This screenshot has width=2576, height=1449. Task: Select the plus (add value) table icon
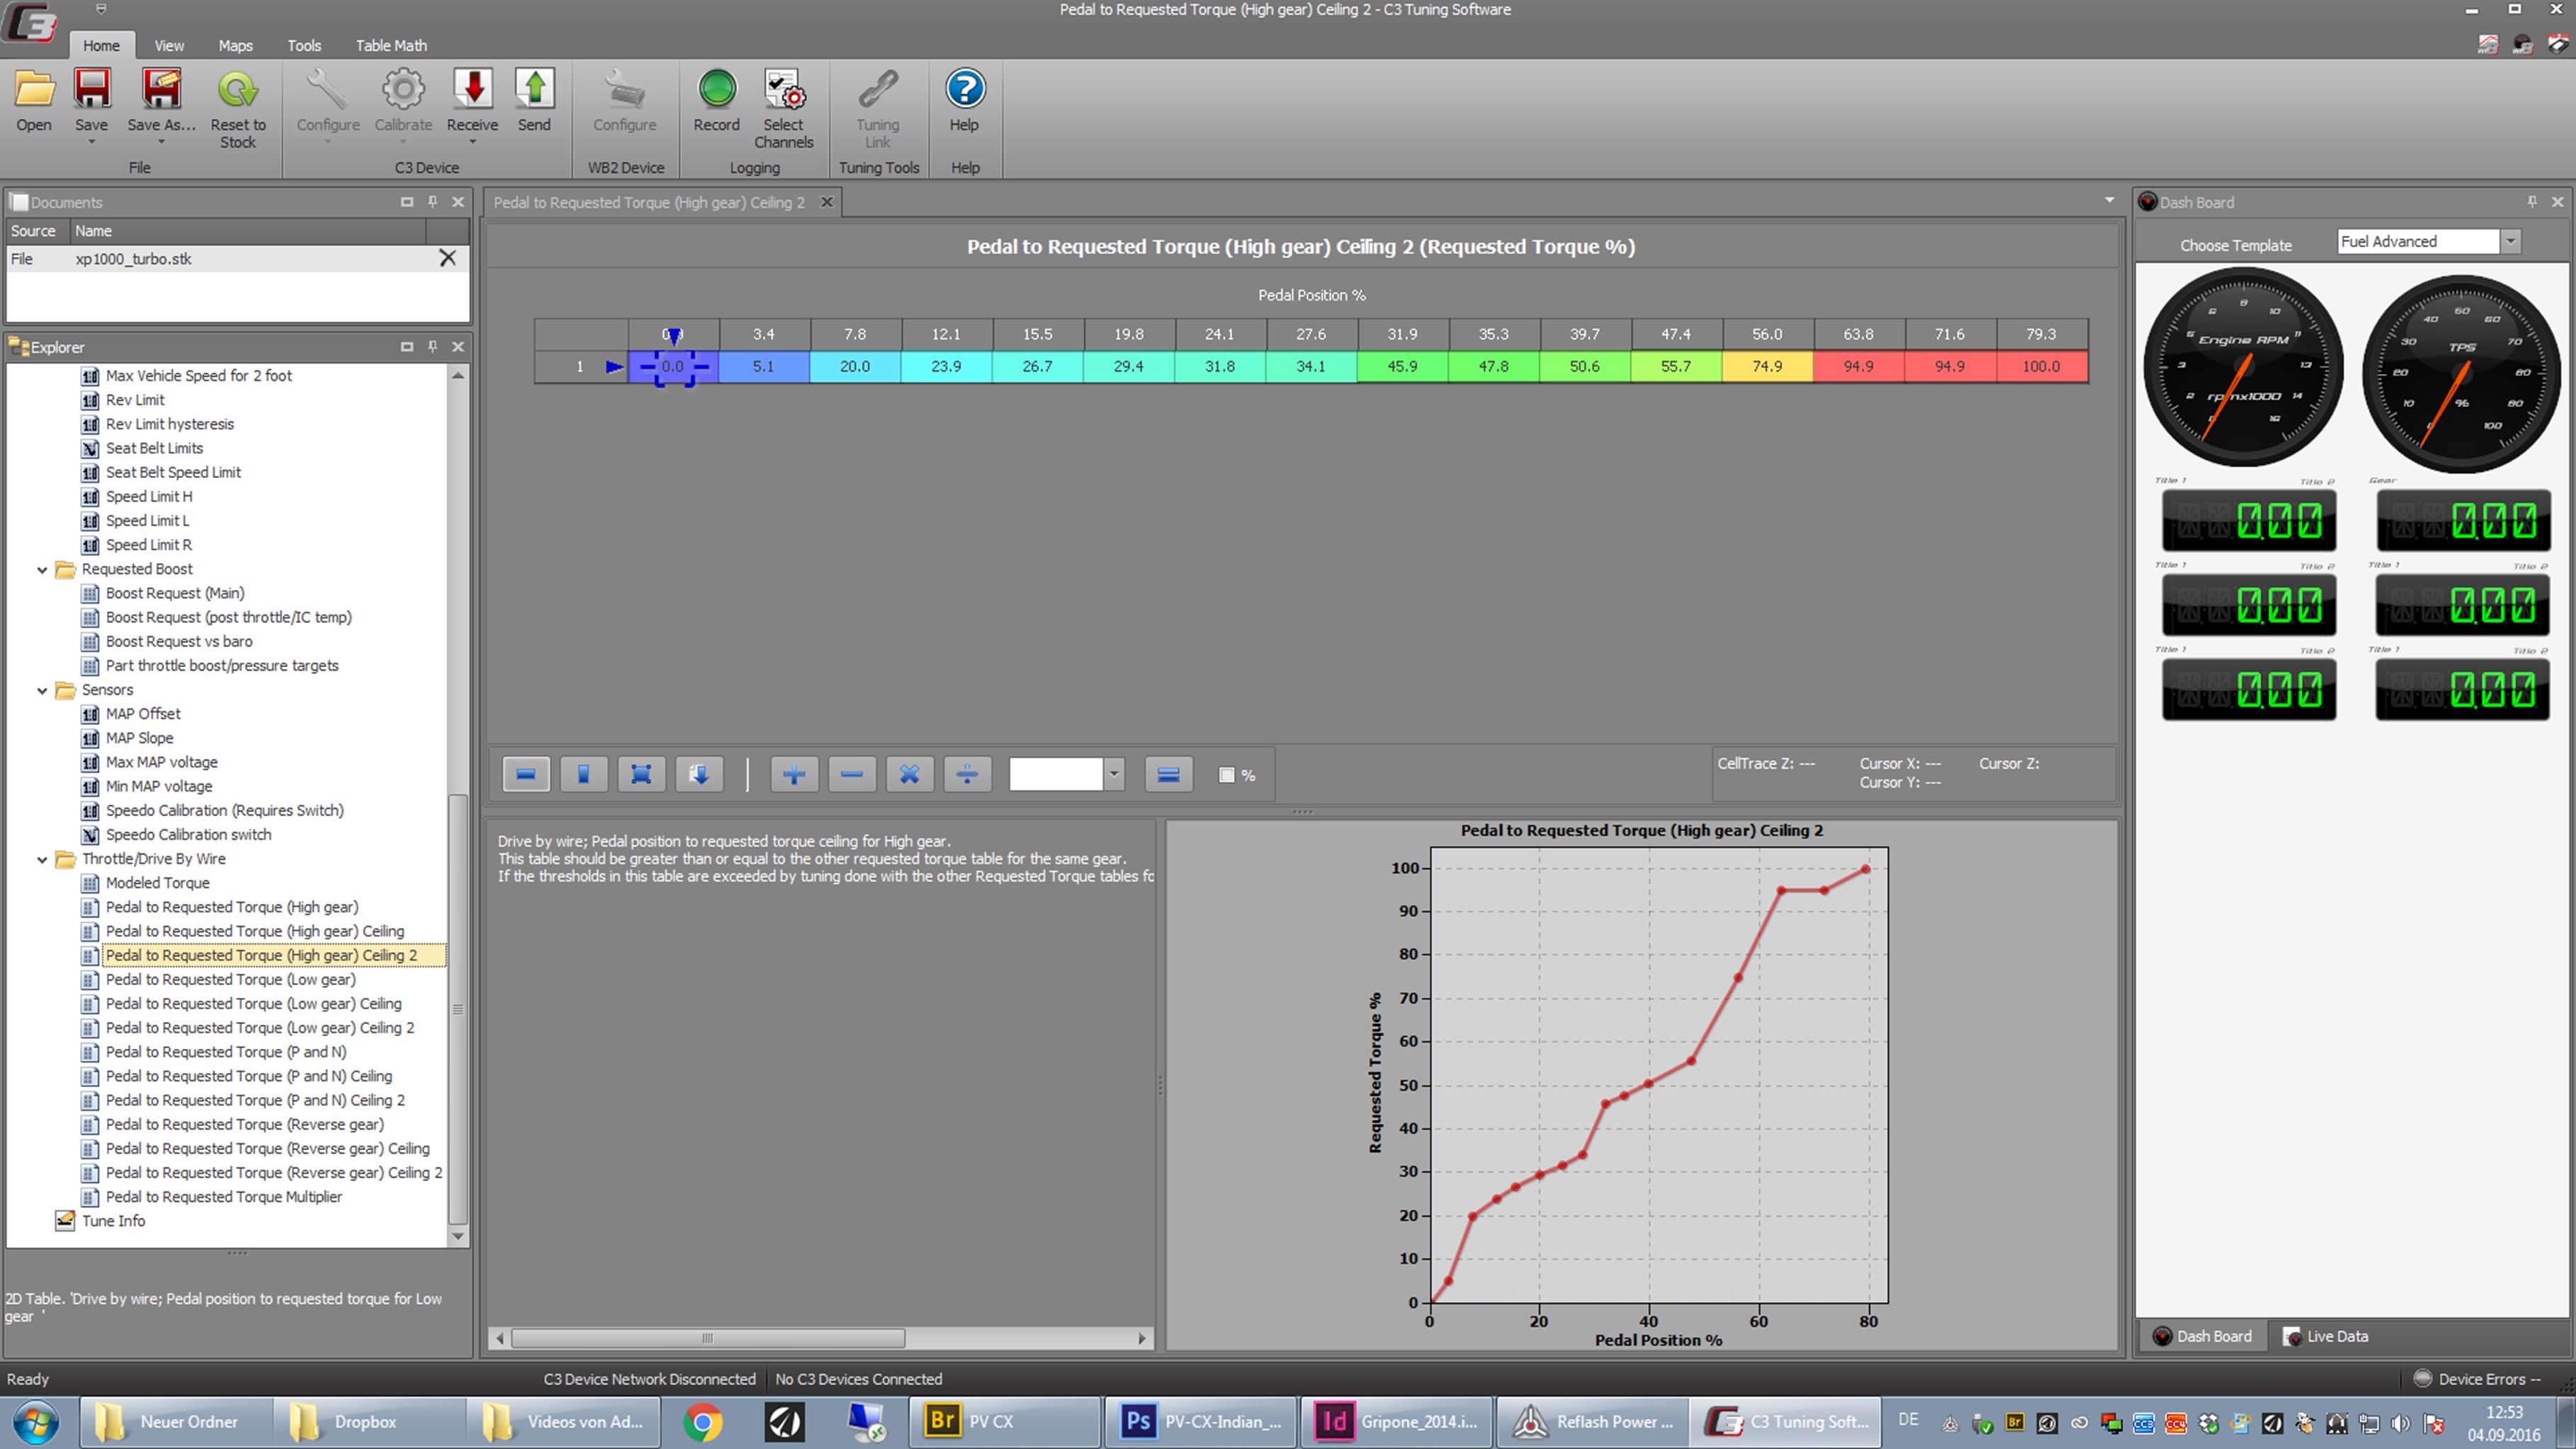(x=793, y=774)
